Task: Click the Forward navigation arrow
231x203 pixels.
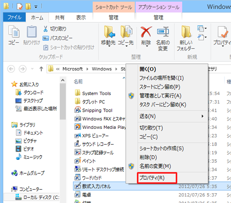Action: coord(23,69)
